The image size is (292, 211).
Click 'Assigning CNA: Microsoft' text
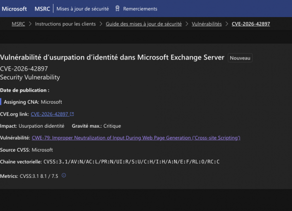tap(33, 102)
